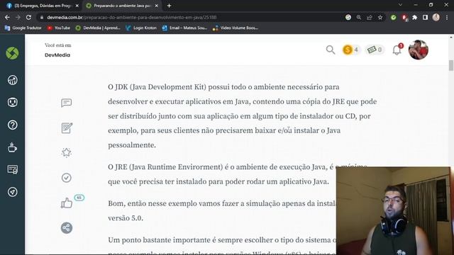Open the site search magnifier
Viewport: 454px width, 255px height.
[x=331, y=50]
